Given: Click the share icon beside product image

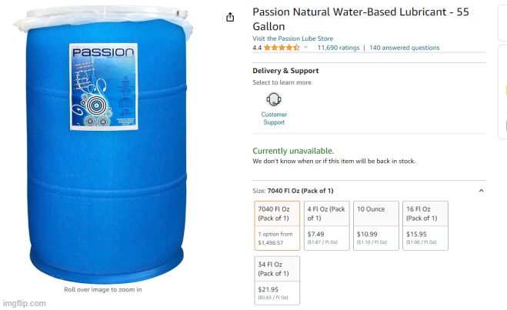Looking at the screenshot, I should pyautogui.click(x=230, y=17).
